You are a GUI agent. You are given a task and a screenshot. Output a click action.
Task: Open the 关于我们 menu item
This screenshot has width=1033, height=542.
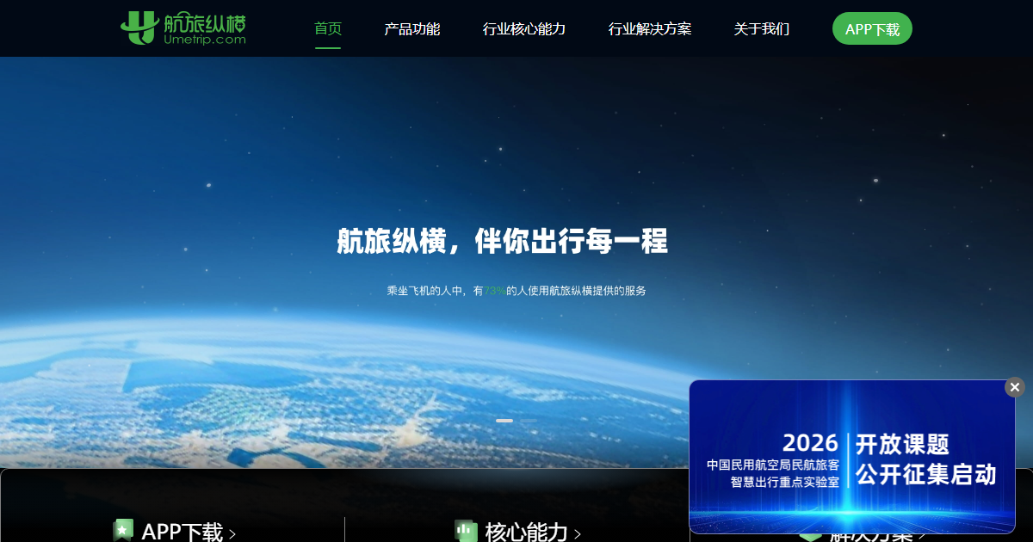[762, 28]
